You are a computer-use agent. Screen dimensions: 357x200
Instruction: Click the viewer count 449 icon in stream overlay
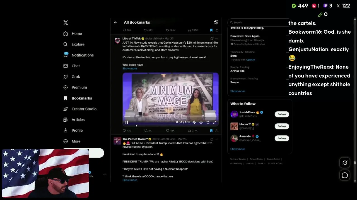coord(294,6)
